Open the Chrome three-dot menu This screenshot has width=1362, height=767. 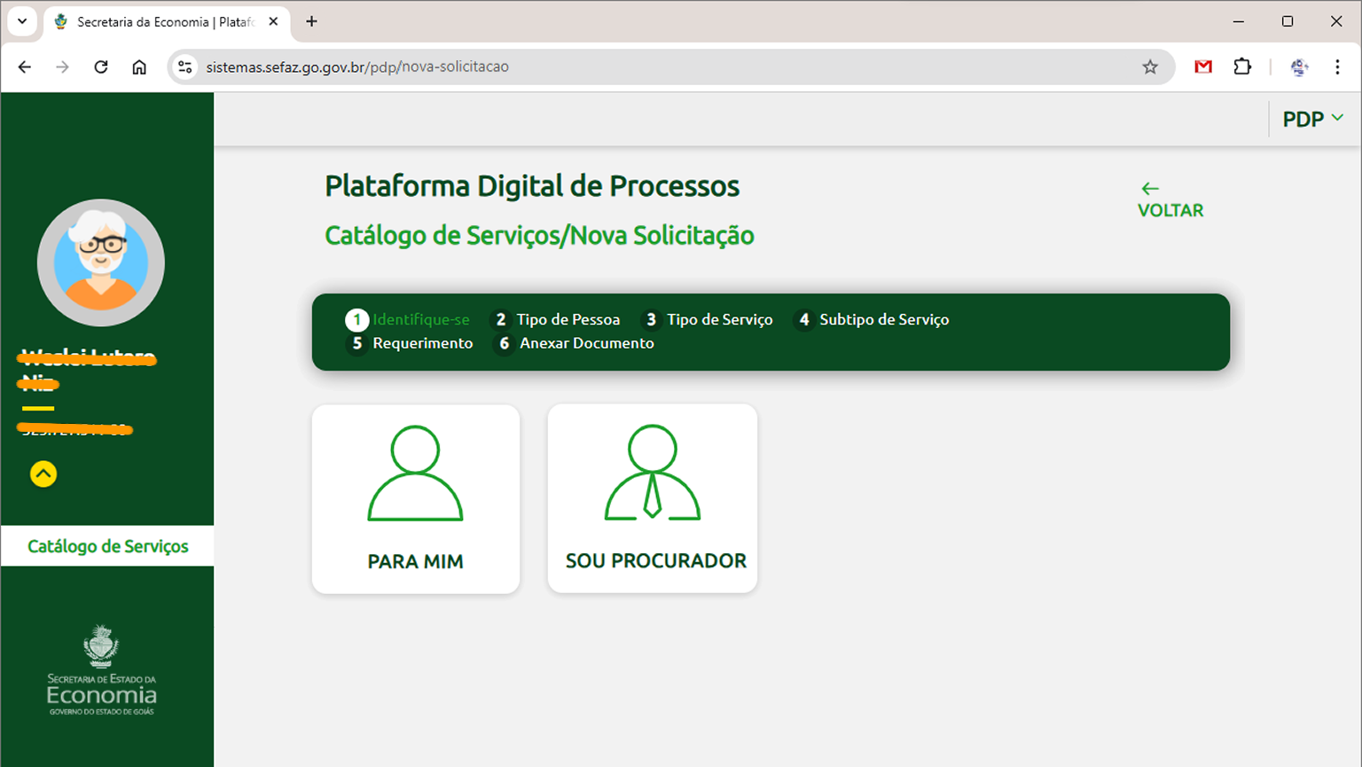[x=1337, y=67]
